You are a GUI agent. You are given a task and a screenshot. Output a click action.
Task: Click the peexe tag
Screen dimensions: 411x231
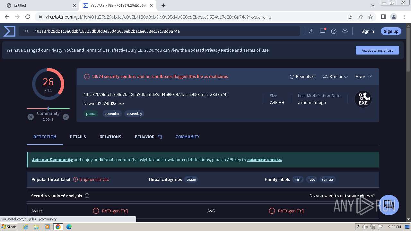point(91,114)
